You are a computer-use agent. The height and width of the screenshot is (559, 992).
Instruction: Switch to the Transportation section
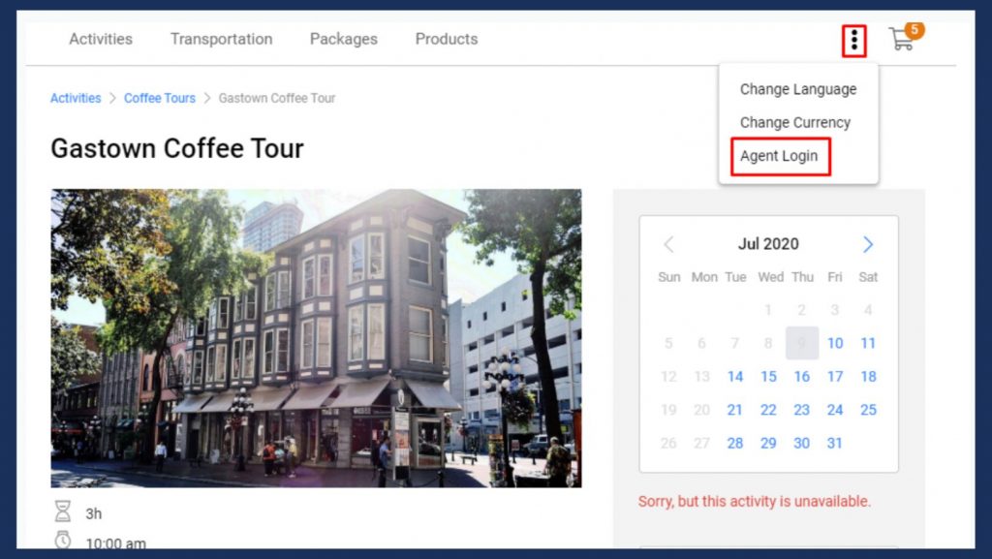click(221, 39)
